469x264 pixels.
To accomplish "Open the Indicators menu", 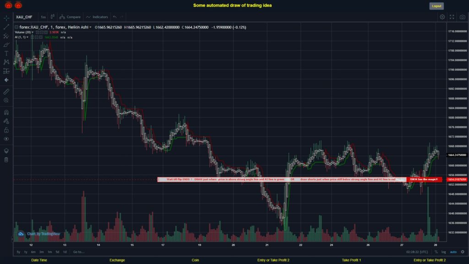I will point(97,17).
